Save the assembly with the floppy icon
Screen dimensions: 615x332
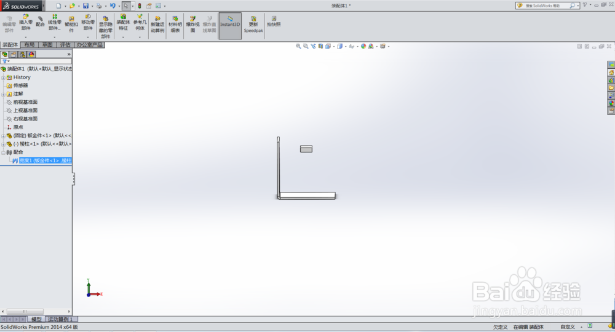(x=86, y=6)
